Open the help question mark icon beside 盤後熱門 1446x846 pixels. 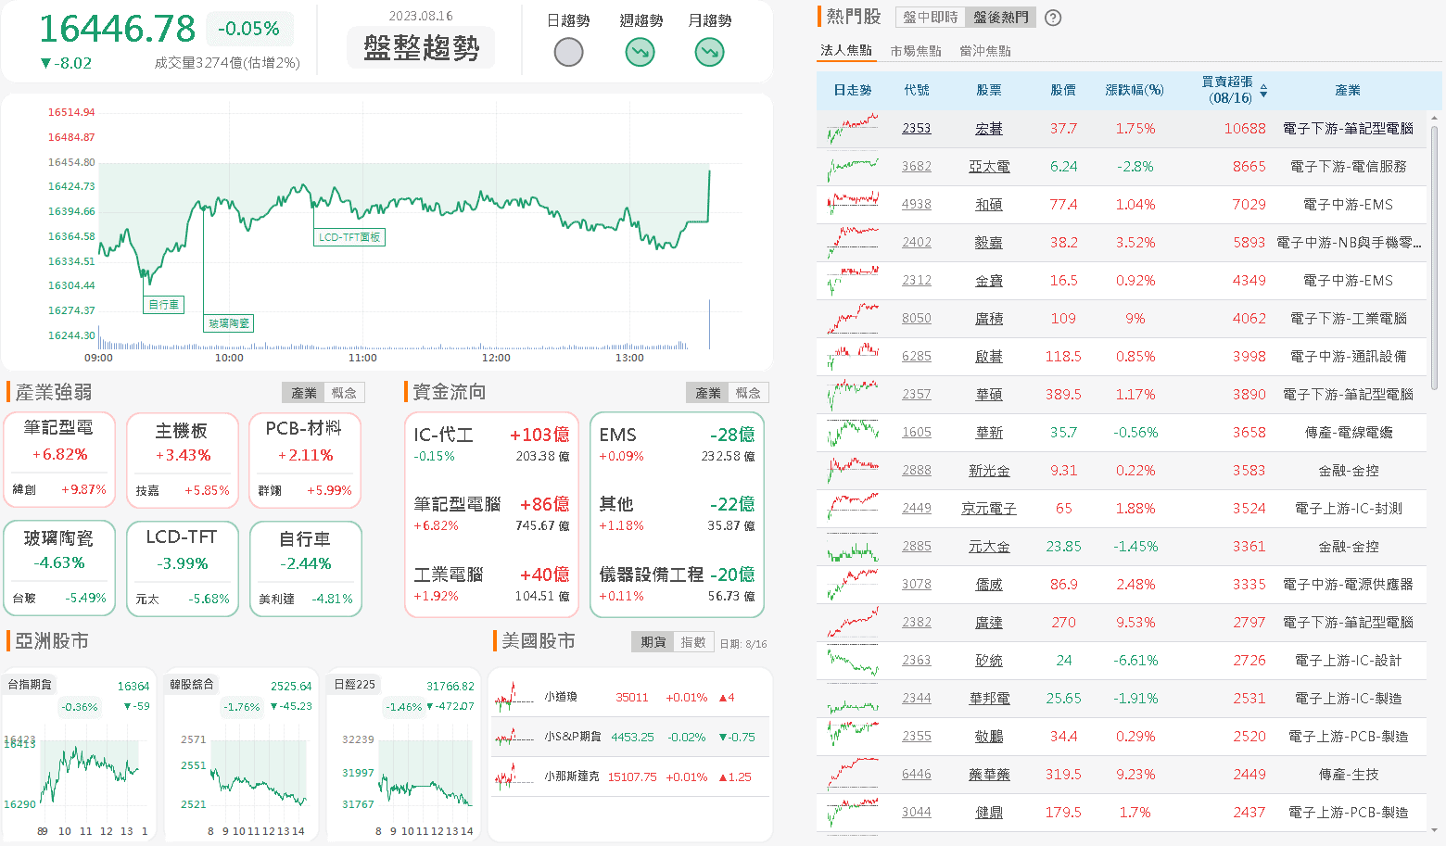1053,18
